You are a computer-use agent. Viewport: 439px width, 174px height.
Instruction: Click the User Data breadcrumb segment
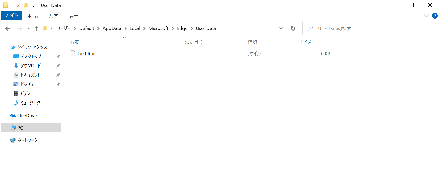click(x=206, y=28)
